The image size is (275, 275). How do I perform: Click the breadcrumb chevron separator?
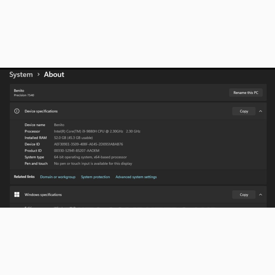click(x=38, y=75)
